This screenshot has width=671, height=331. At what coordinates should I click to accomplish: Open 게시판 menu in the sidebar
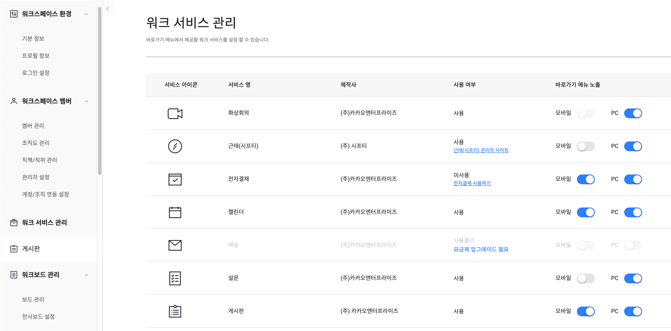31,249
